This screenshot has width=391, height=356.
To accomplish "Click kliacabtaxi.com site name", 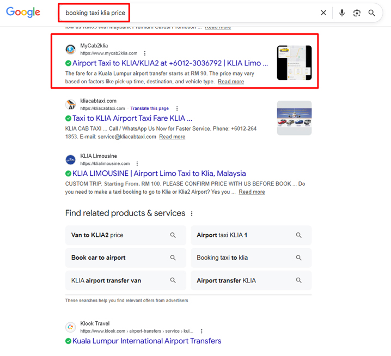I will [98, 101].
